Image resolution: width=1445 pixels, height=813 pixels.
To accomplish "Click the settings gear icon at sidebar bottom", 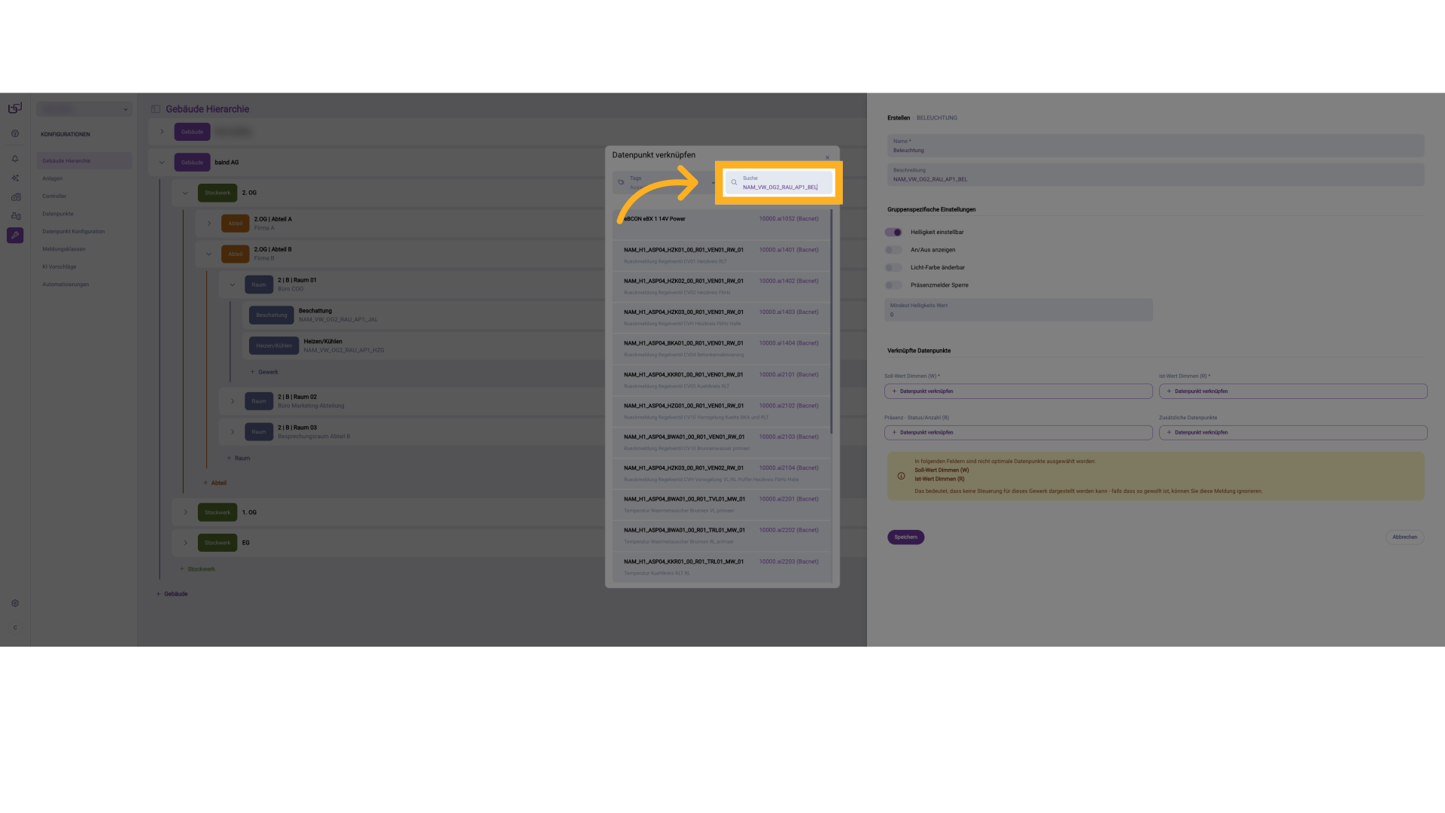I will (x=15, y=603).
